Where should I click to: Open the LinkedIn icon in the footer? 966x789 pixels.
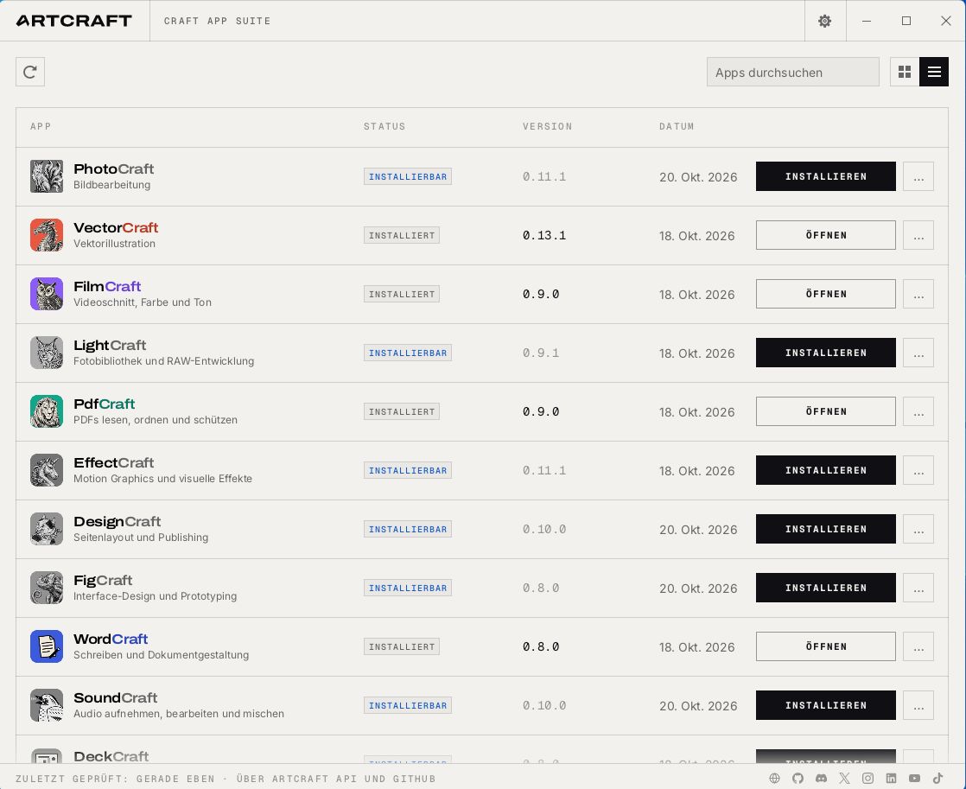coord(892,779)
